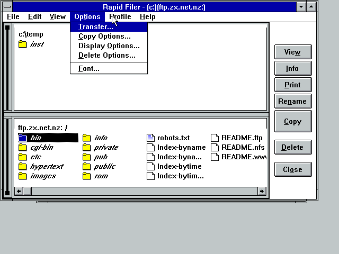
Task: Choose Delete Options... menu entry
Action: point(109,55)
